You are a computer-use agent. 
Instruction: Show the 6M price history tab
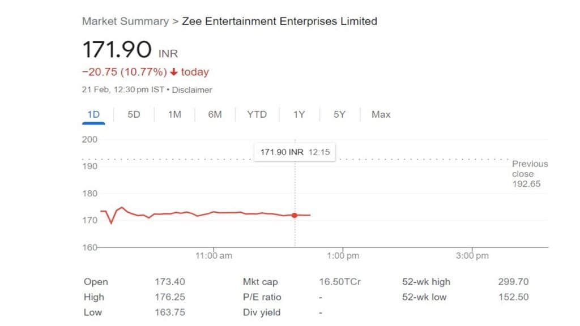point(215,114)
